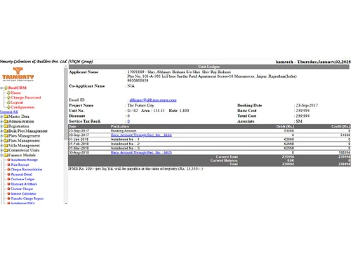
Task: Click the red bullet beside Print Receipt
Action: pyautogui.click(x=8, y=165)
